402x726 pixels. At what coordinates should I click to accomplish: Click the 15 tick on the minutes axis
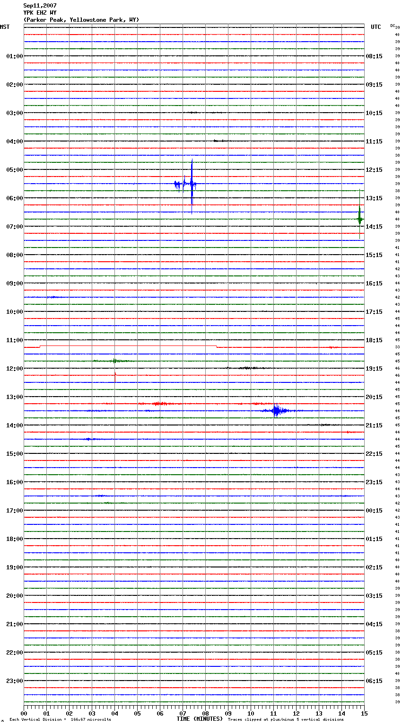point(364,713)
